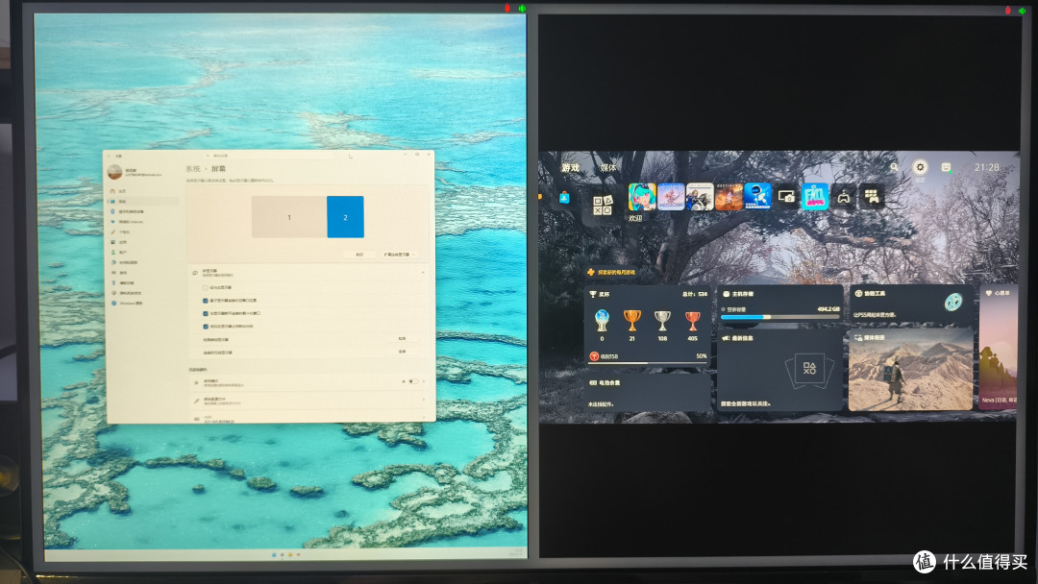The image size is (1038, 584).
Task: Open PS5 search magnifier icon
Action: tap(895, 167)
